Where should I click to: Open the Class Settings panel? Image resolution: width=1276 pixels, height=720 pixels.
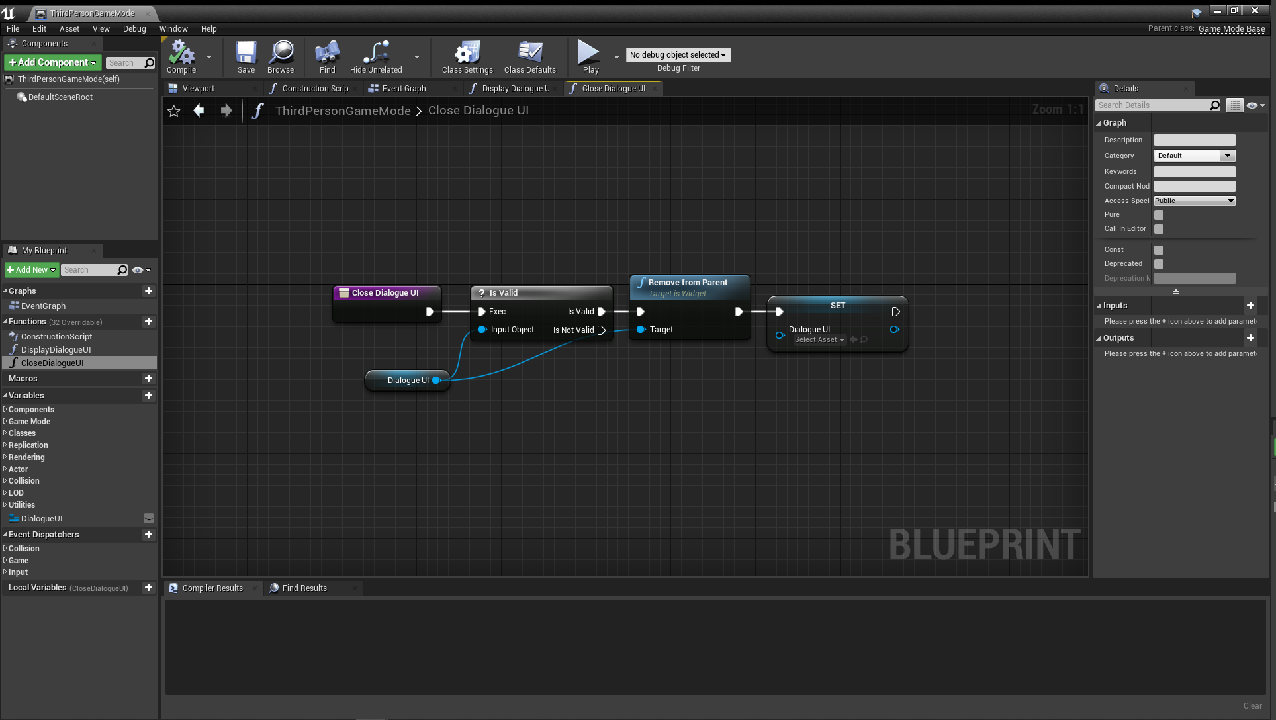tap(467, 54)
